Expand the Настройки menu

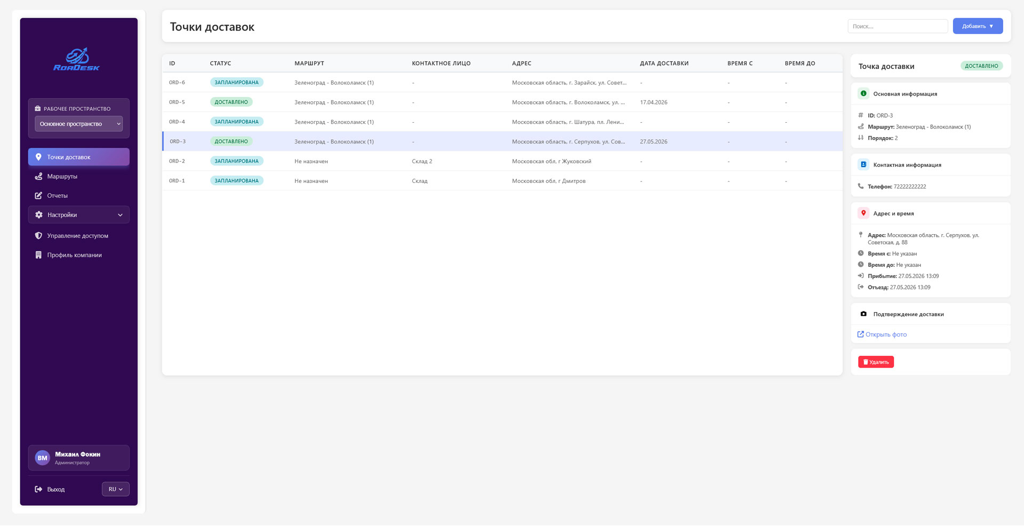(79, 215)
